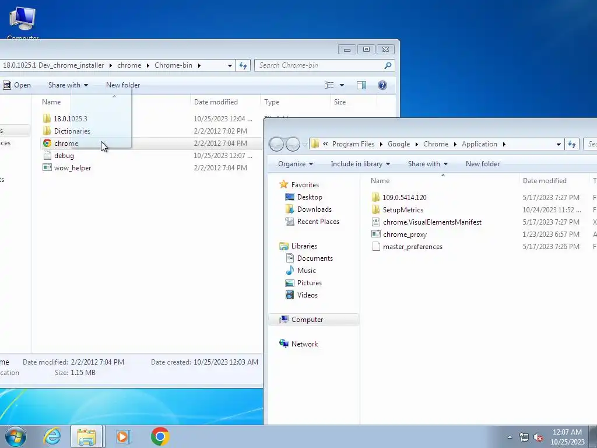Open Pictures library
Screen dimensions: 597x448
pyautogui.click(x=309, y=283)
